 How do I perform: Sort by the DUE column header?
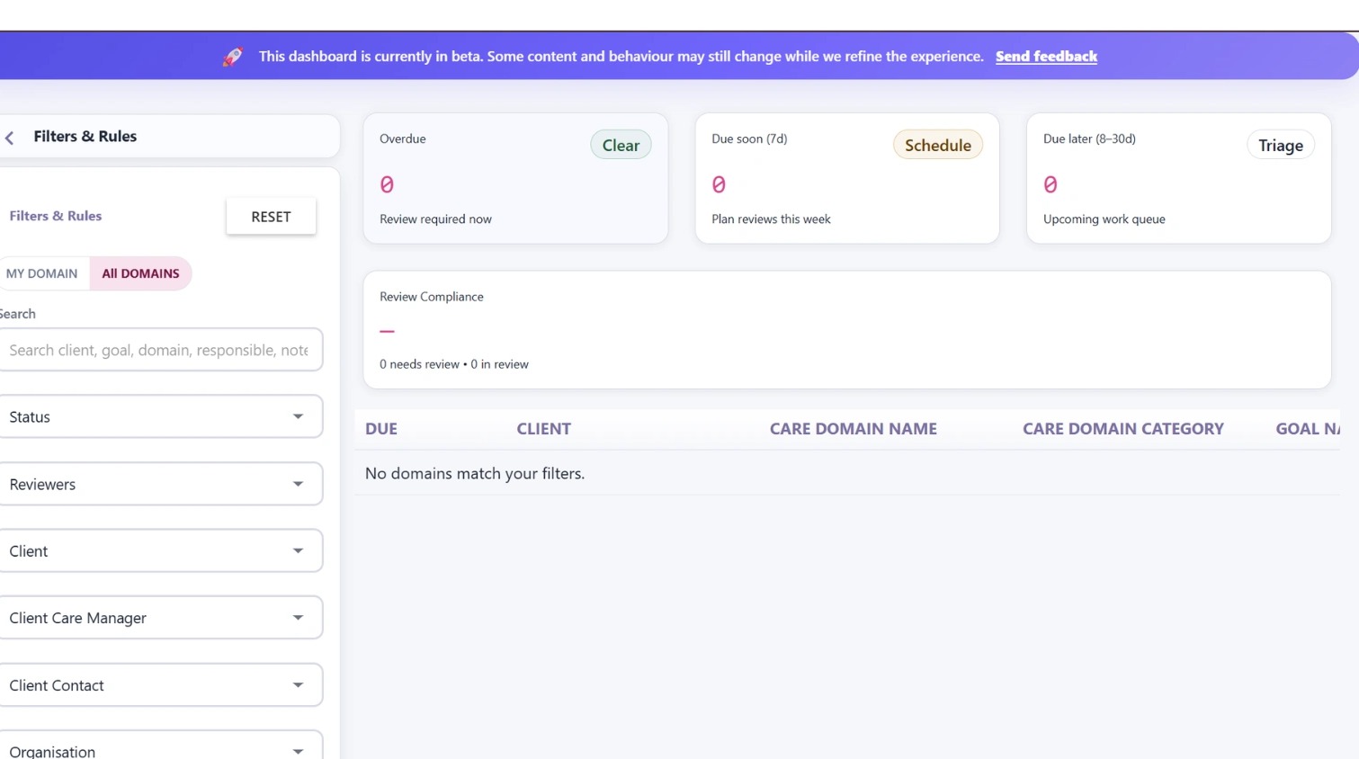coord(381,429)
